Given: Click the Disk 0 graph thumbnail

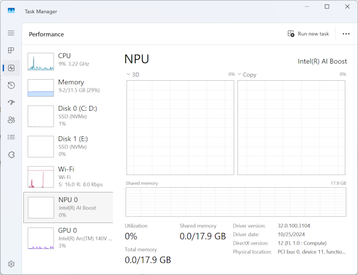Looking at the screenshot, I should [41, 116].
